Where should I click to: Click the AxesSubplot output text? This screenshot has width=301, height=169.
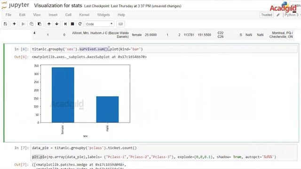click(89, 57)
